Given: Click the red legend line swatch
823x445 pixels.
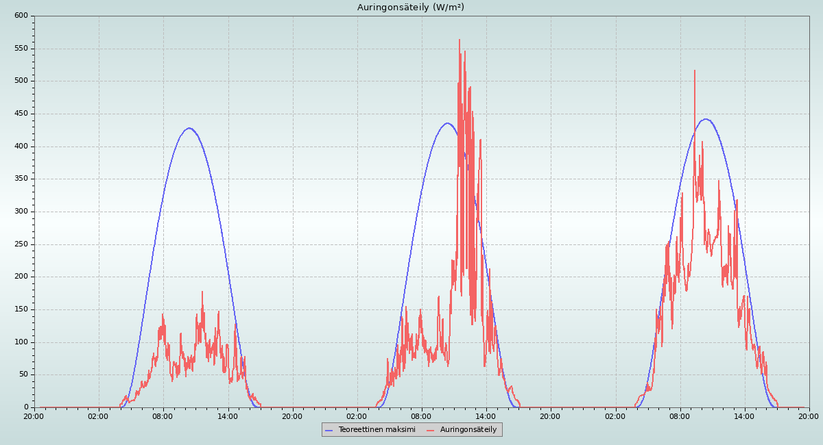Looking at the screenshot, I should click(x=431, y=430).
